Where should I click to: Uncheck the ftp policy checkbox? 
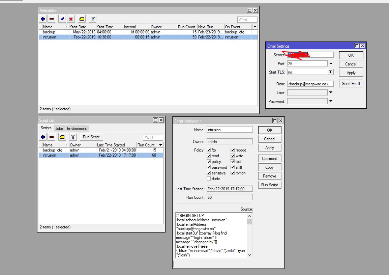click(x=209, y=150)
